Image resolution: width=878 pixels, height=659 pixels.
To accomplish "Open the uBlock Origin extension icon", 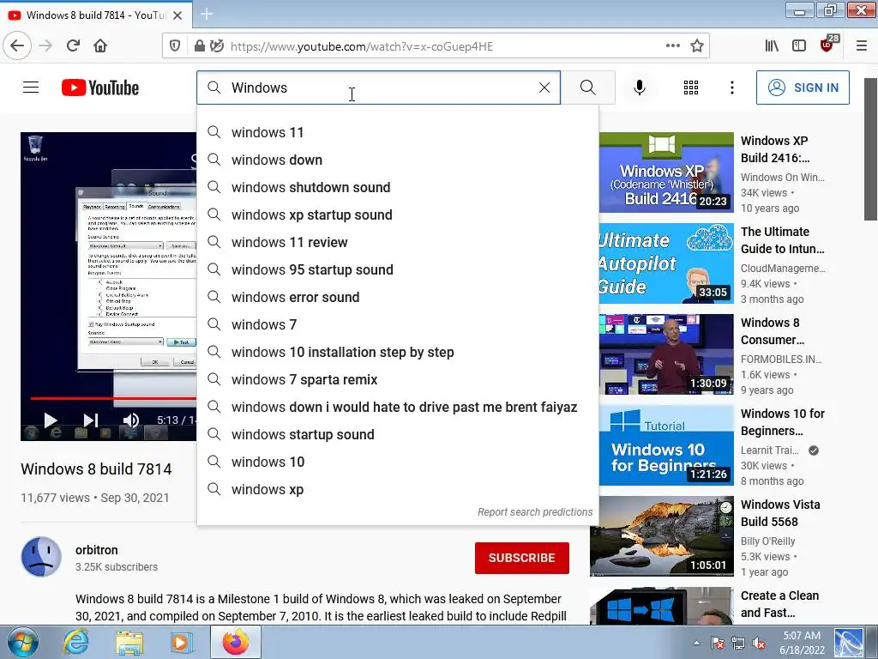I will [x=828, y=45].
